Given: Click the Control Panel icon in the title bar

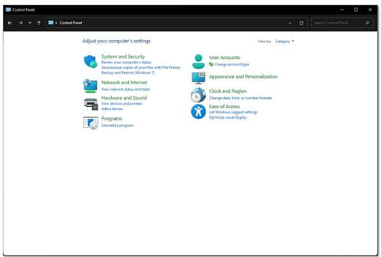Looking at the screenshot, I should tap(8, 10).
